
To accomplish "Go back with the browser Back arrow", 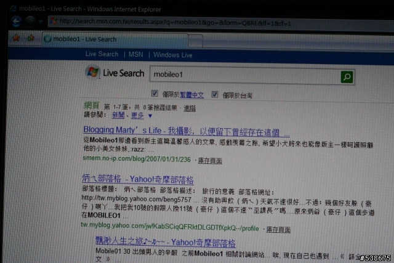I will (x=17, y=22).
